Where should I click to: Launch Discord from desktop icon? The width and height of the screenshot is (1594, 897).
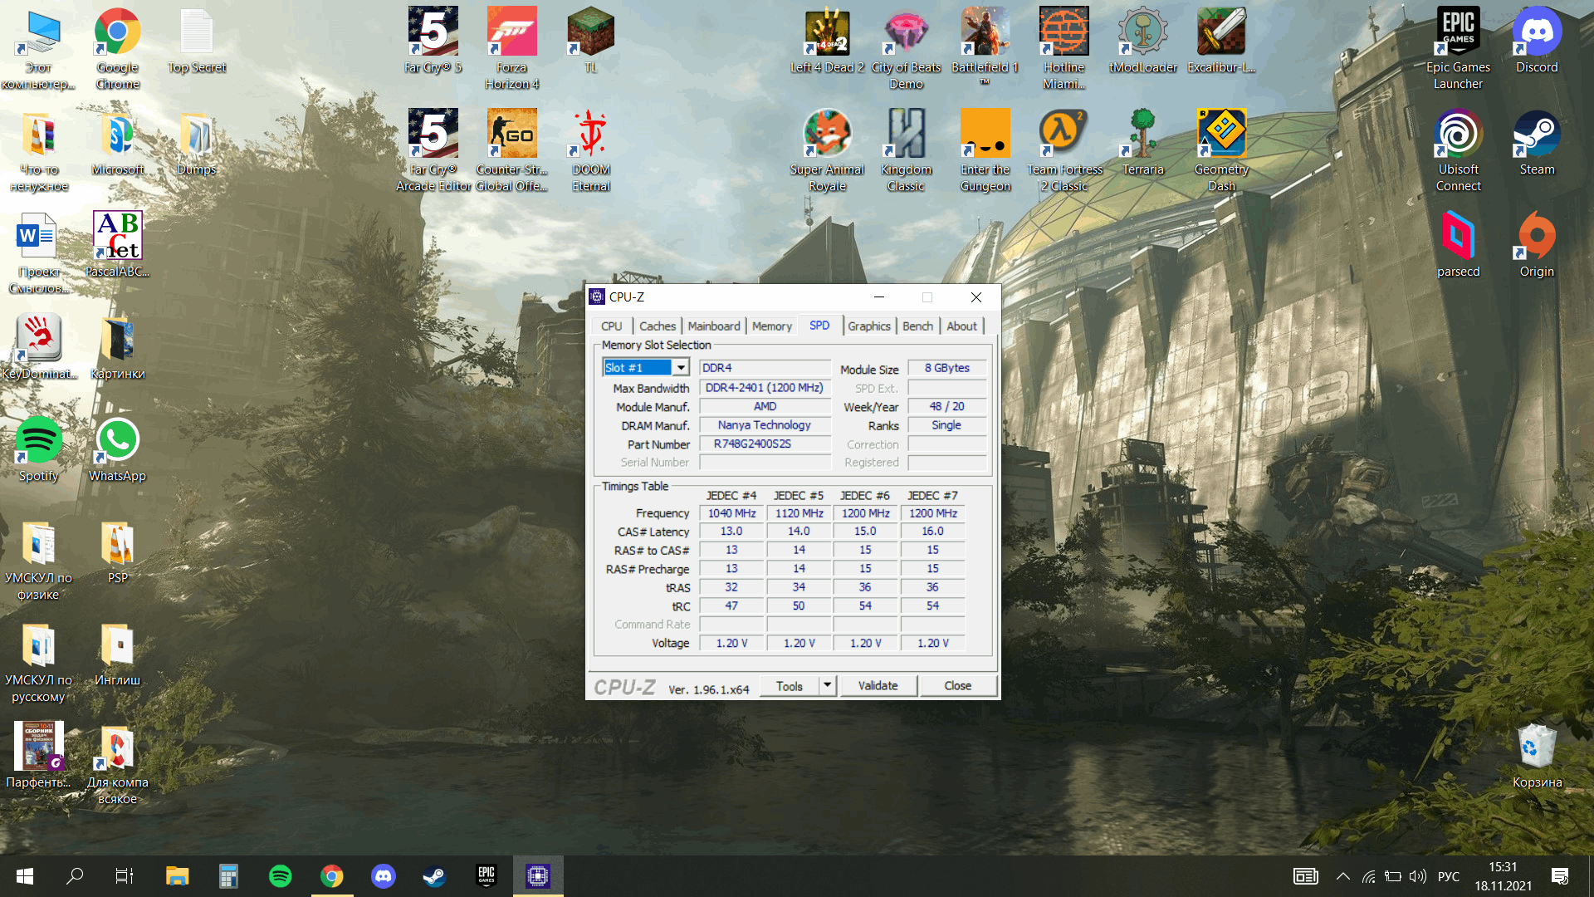1537,40
